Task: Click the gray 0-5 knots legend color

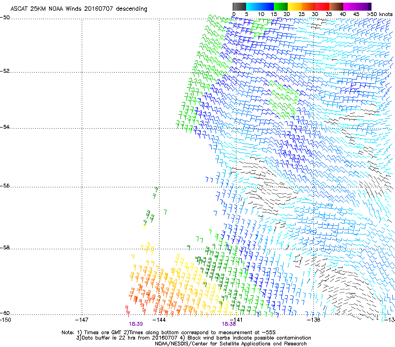Action: pyautogui.click(x=239, y=6)
